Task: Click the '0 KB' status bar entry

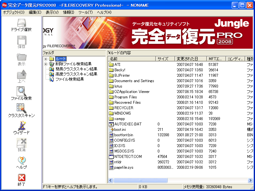Action: click(x=143, y=187)
